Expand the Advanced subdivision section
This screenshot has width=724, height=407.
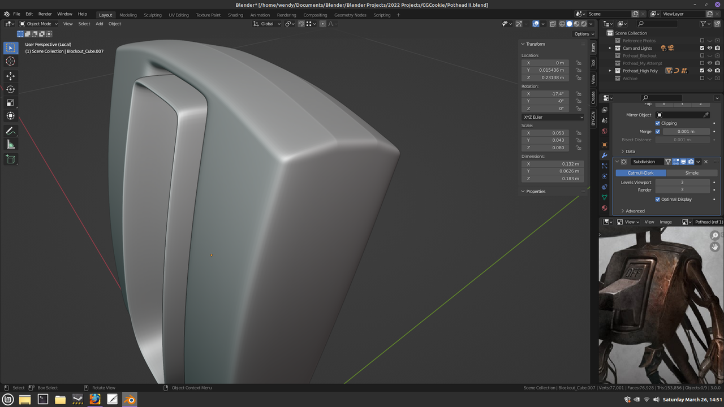pos(635,211)
